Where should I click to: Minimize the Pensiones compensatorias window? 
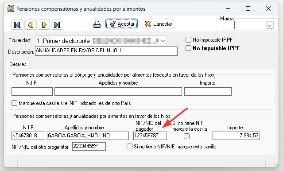[x=228, y=8]
